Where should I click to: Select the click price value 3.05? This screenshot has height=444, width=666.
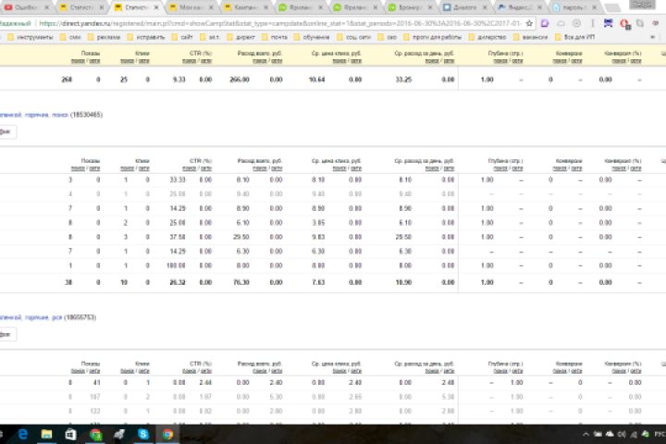click(x=318, y=223)
